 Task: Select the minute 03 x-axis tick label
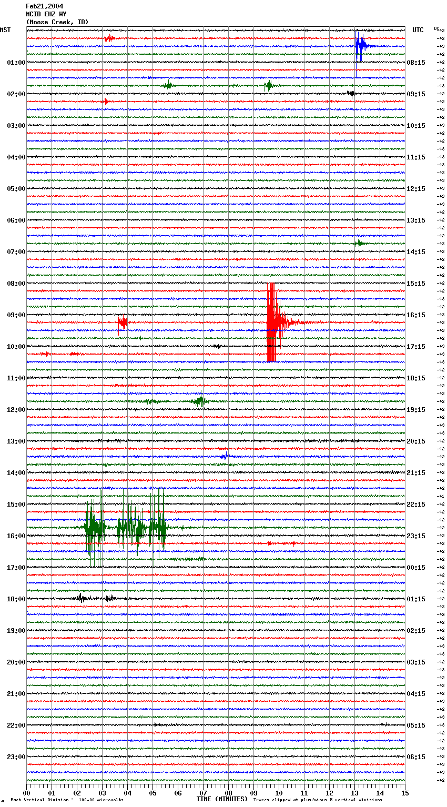tap(102, 793)
